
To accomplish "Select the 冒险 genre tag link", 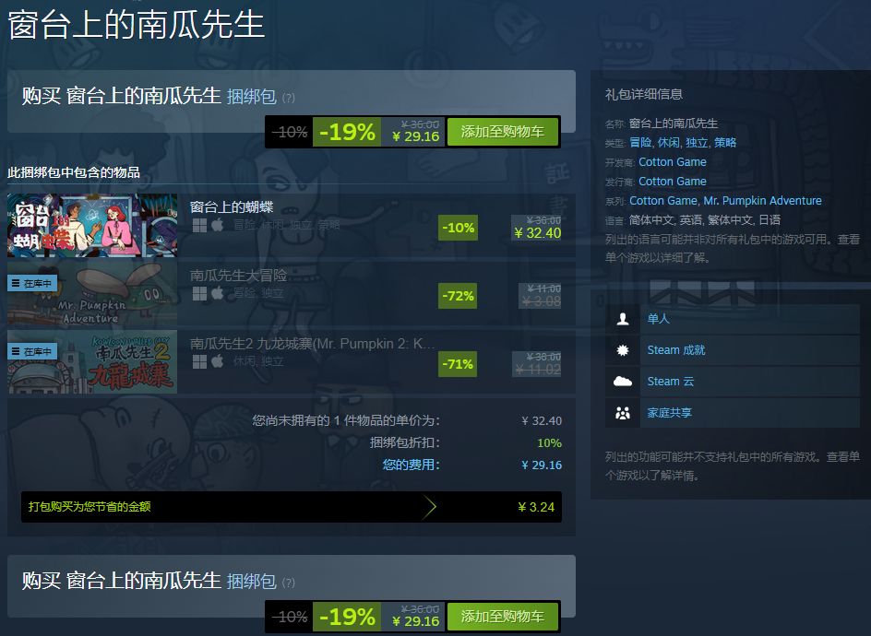I will click(x=640, y=143).
